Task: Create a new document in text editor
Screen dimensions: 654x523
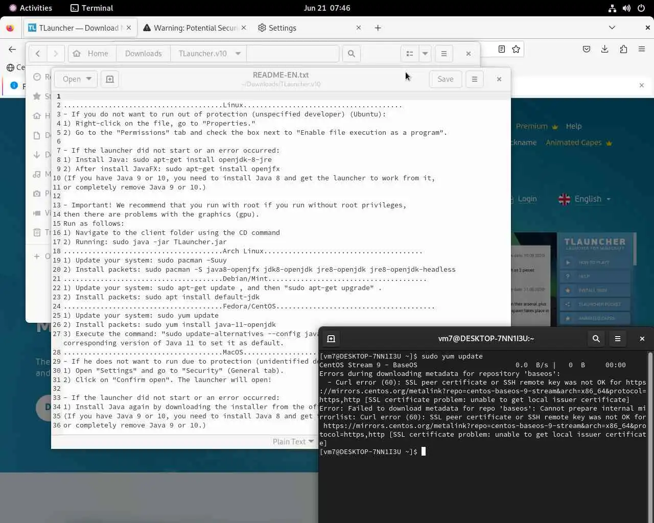Action: tap(110, 79)
